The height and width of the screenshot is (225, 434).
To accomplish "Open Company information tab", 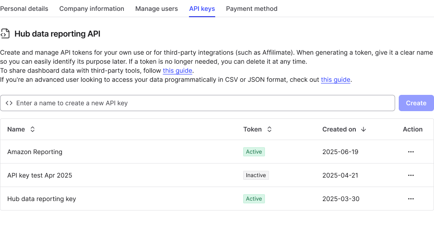I will [92, 9].
